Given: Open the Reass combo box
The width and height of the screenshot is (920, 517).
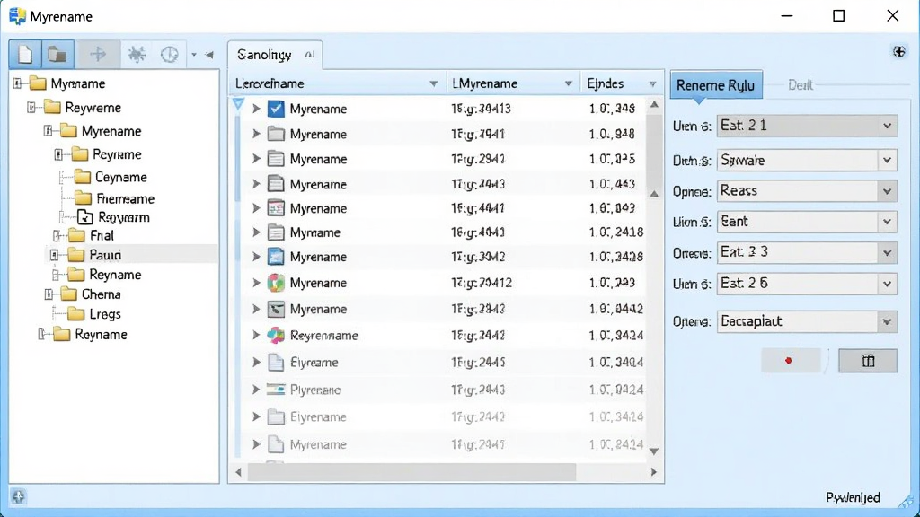Looking at the screenshot, I should click(807, 190).
